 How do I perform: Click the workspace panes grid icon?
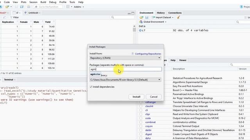(x=68, y=7)
